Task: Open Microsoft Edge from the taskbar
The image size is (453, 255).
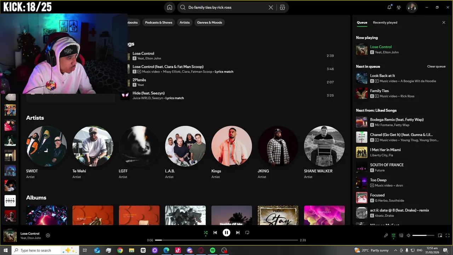Action: 166,250
